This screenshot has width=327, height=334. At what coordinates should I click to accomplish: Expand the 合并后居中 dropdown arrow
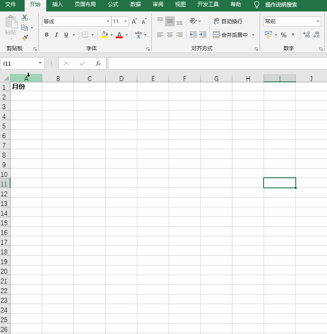pyautogui.click(x=254, y=35)
